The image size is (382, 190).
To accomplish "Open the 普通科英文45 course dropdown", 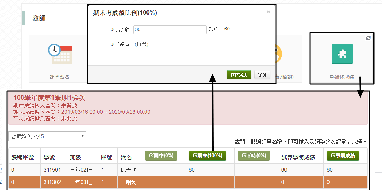I will (47, 136).
